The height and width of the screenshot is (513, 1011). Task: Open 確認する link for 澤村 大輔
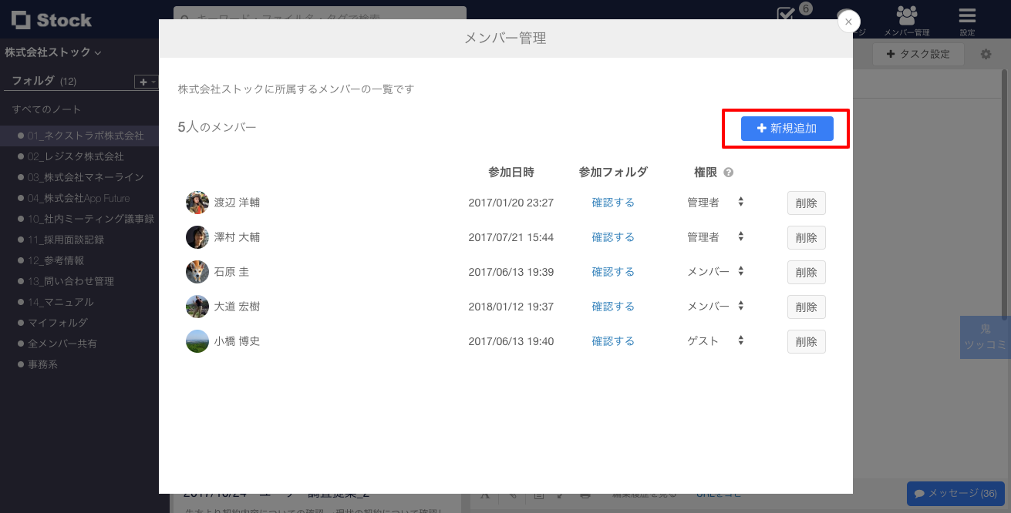[613, 236]
